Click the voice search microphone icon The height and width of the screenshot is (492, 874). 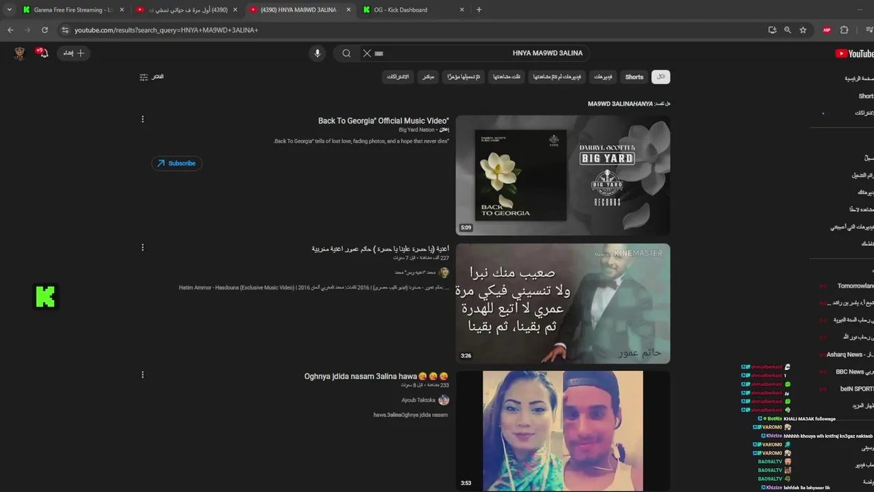[317, 53]
